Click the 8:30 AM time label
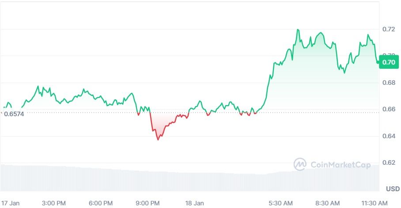The image size is (401, 208). [x=328, y=203]
